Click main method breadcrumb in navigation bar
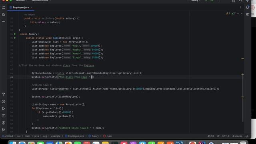The width and height of the screenshot is (256, 144). (108, 136)
